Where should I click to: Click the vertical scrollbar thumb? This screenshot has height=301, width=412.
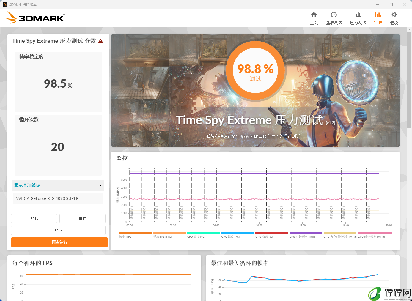click(x=409, y=80)
